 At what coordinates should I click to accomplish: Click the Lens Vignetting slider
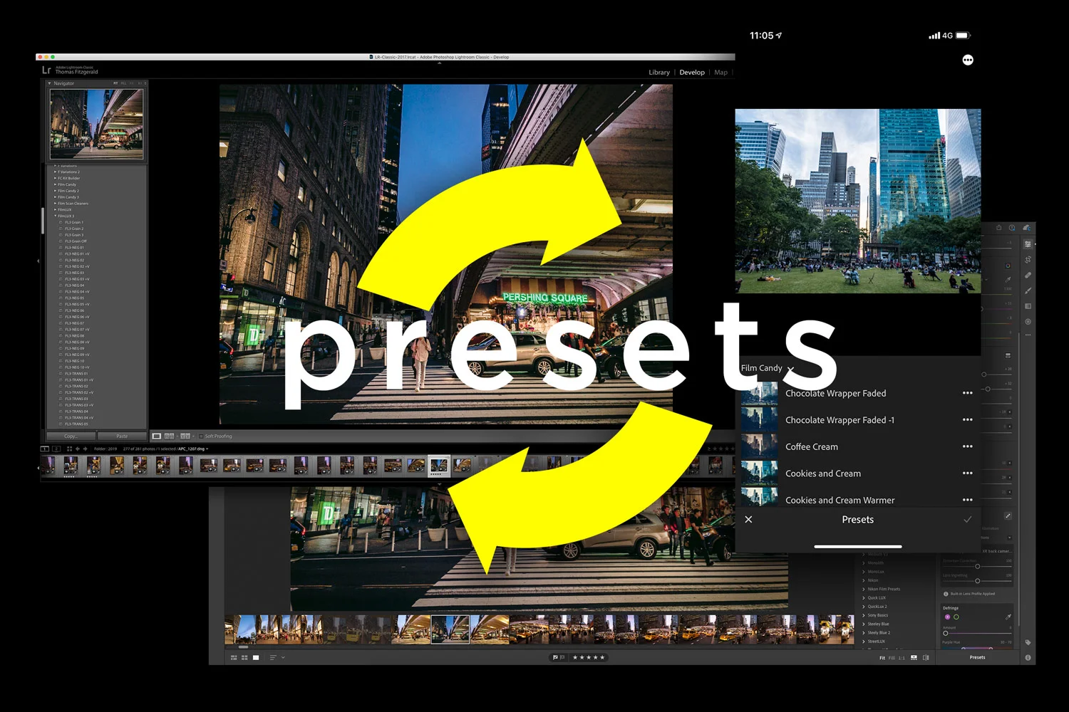[977, 581]
